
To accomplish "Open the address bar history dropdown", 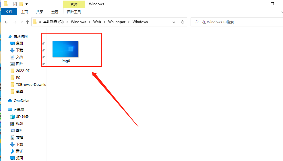I will tap(174, 22).
